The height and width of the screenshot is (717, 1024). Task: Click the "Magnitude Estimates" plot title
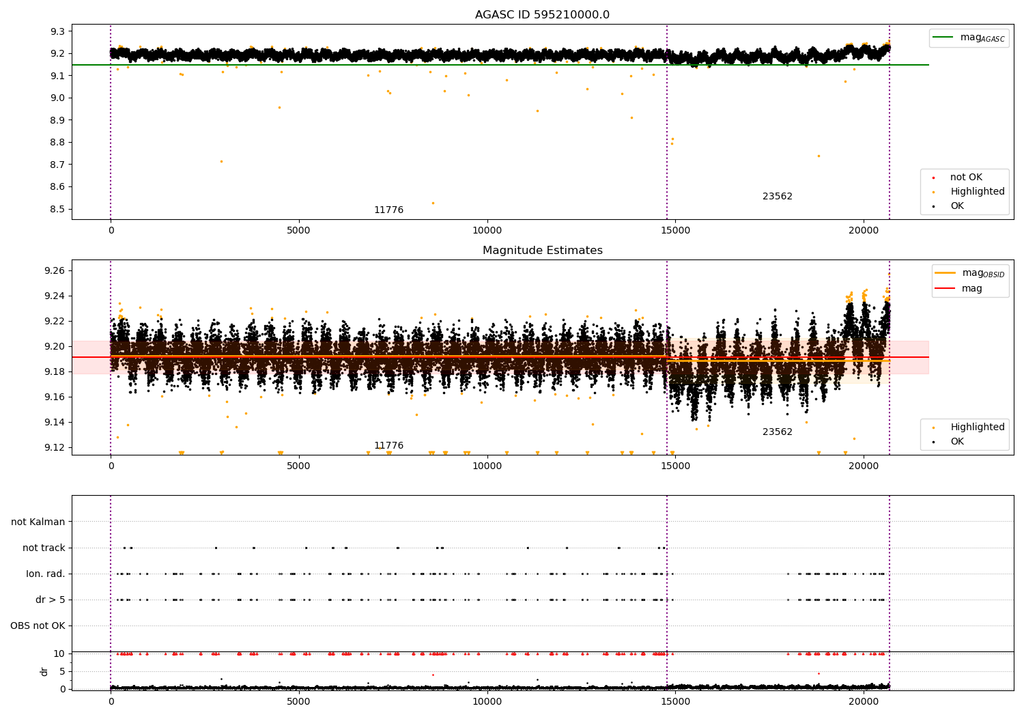542,251
